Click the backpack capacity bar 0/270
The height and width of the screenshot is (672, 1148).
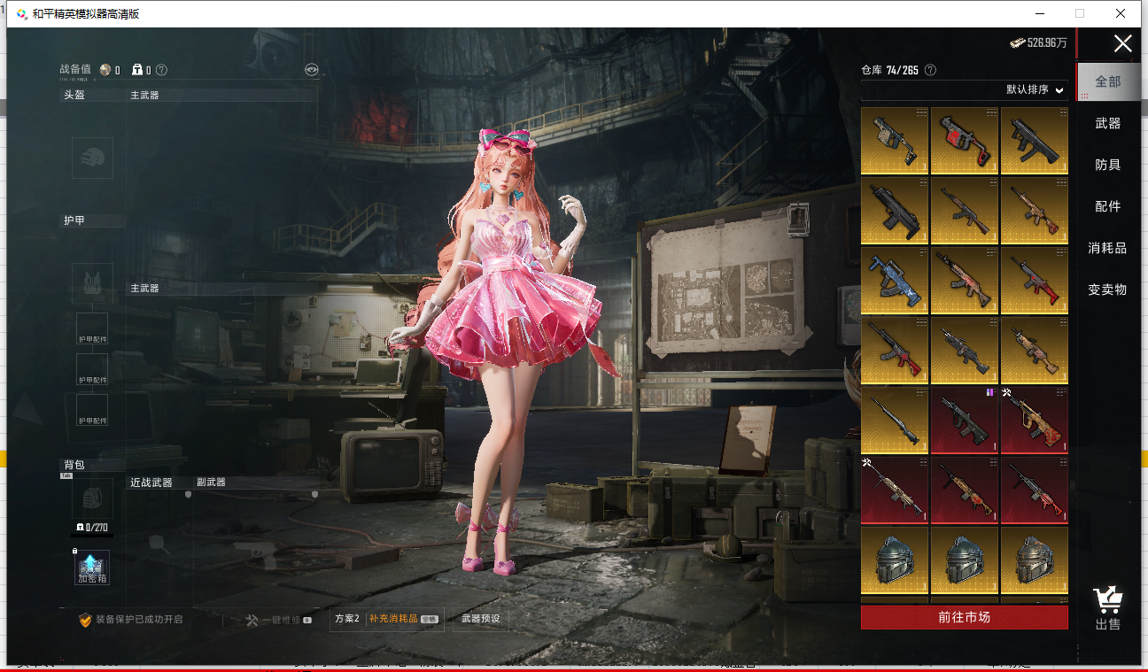click(x=92, y=528)
